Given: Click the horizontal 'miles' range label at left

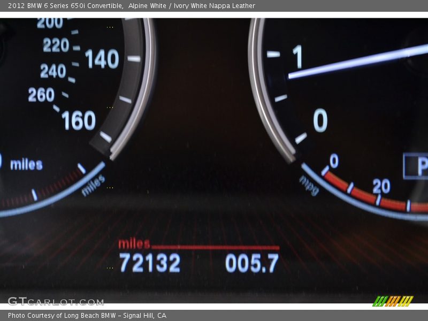Looking at the screenshot, I should pyautogui.click(x=26, y=165).
